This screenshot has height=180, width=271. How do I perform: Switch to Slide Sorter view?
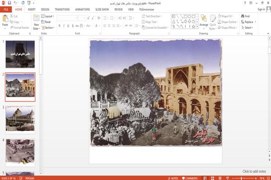click(x=212, y=178)
